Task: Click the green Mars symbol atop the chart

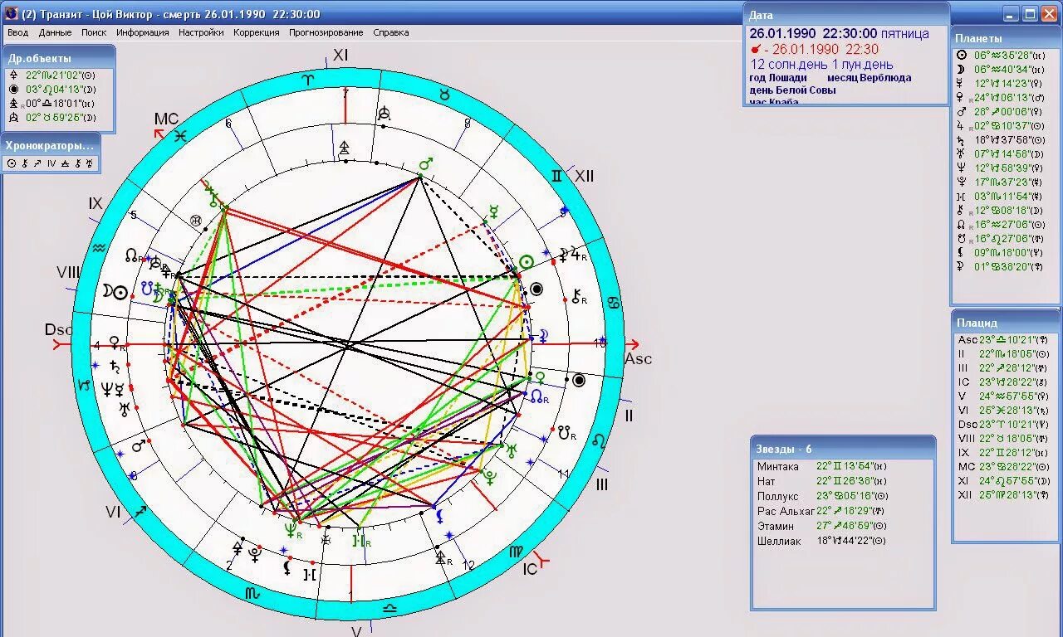Action: pos(426,164)
